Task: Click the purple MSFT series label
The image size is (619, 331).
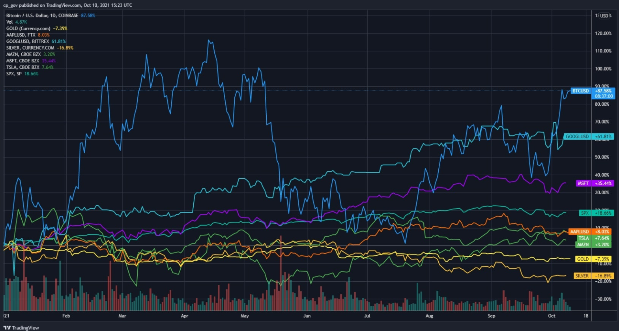Action: tap(583, 183)
